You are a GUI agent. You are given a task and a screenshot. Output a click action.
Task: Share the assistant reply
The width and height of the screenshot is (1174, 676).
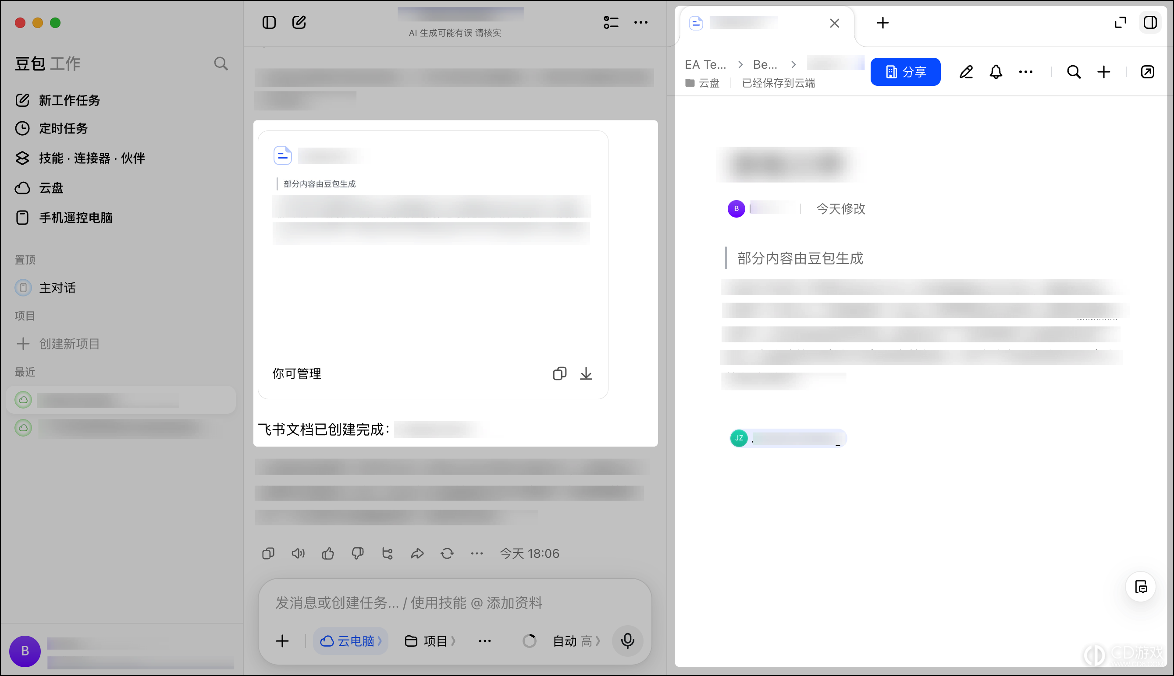417,553
